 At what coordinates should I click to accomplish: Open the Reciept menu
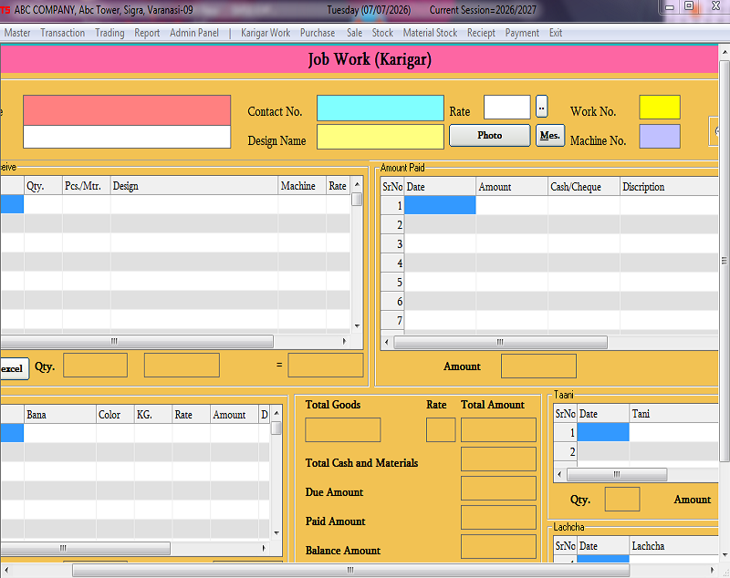pos(482,33)
